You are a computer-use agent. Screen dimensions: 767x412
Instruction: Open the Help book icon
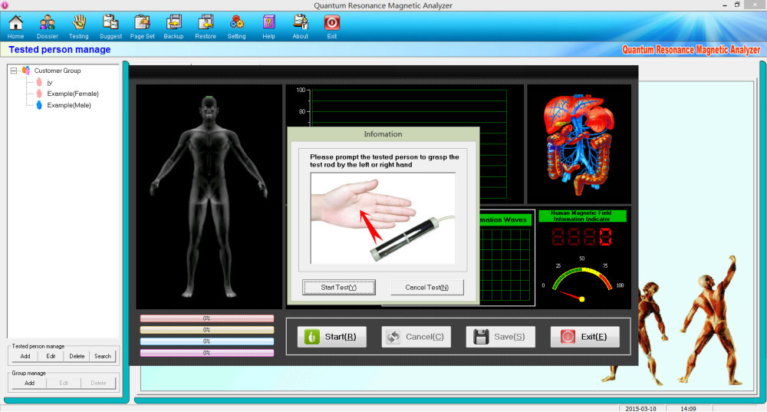[x=268, y=24]
